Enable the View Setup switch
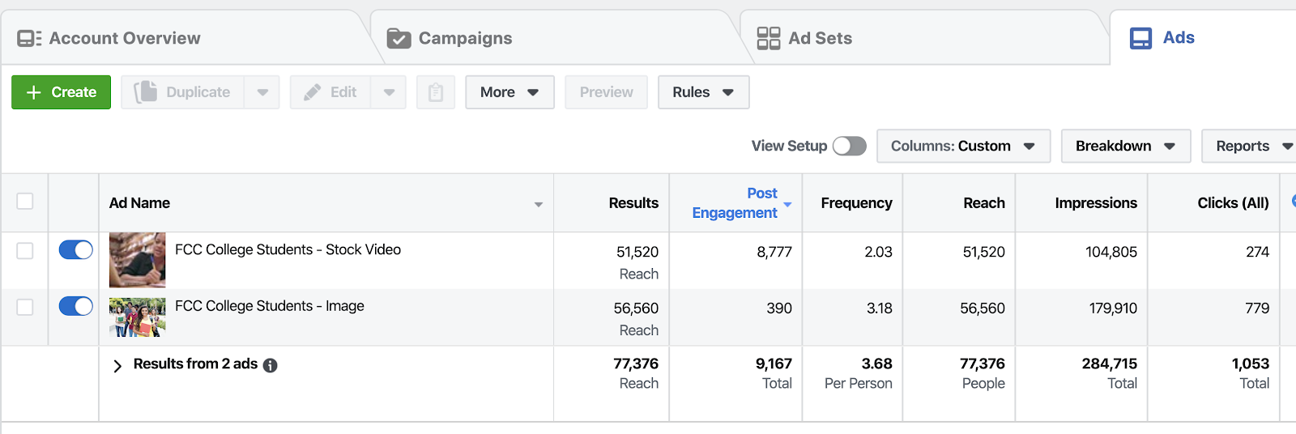 [x=849, y=146]
